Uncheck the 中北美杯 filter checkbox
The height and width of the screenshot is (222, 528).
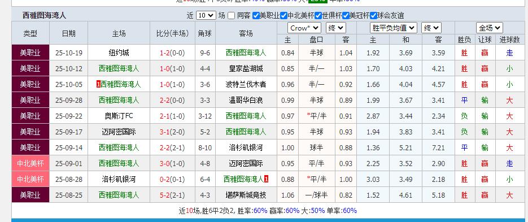click(283, 15)
